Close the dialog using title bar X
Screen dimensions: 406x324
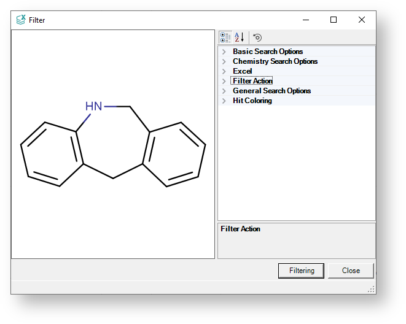(362, 20)
